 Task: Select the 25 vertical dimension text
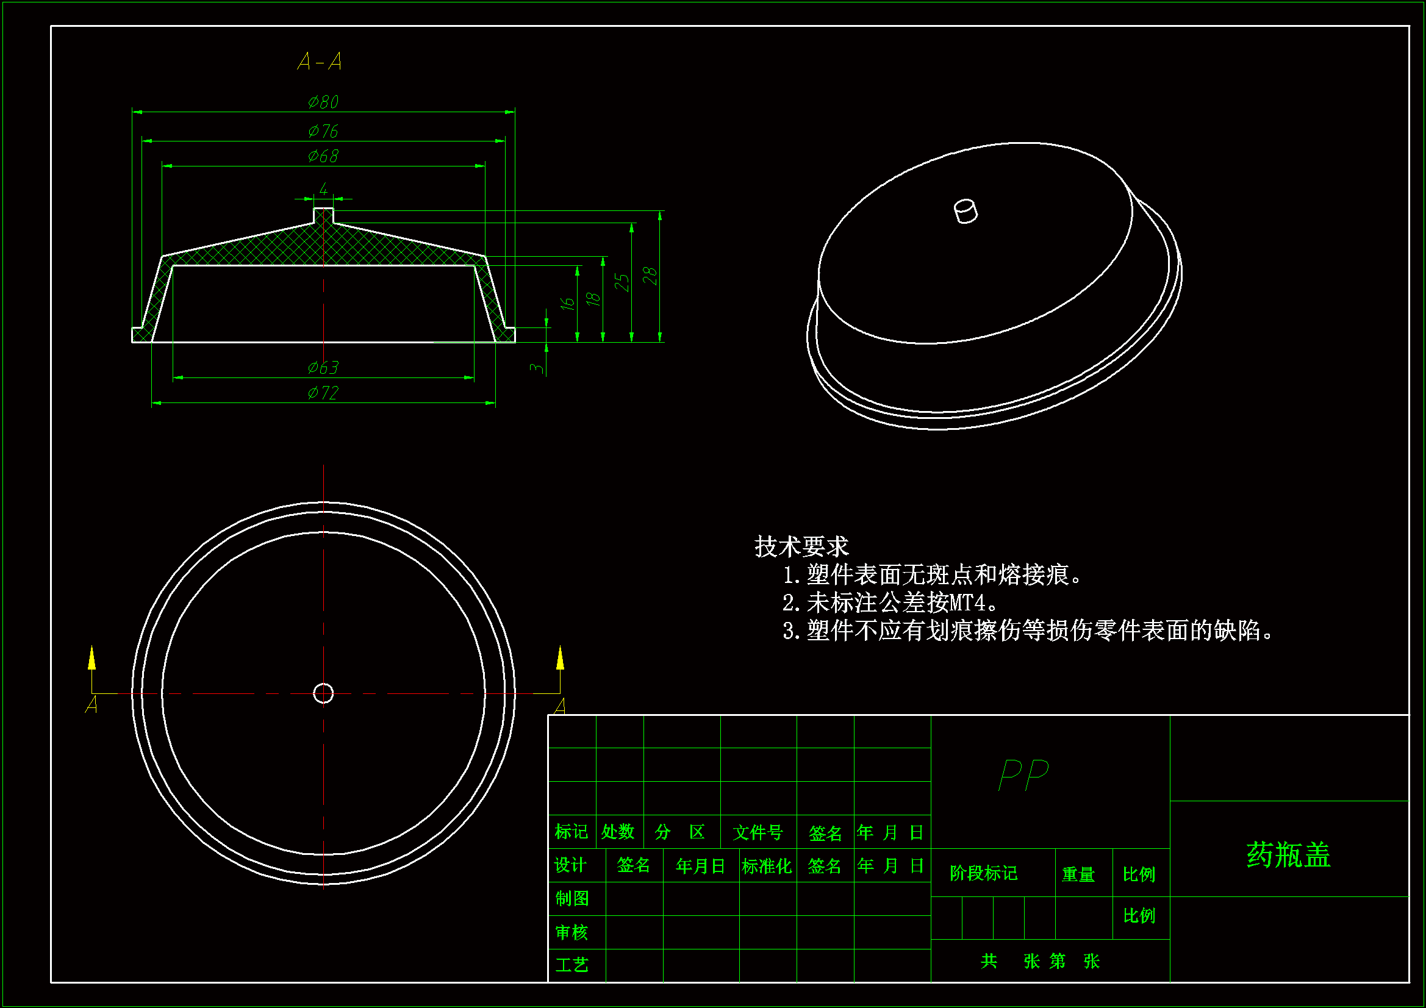[x=622, y=281]
